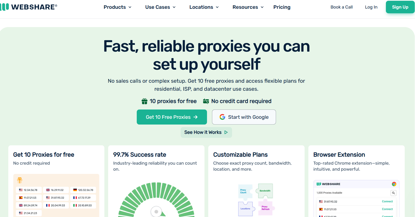Click Get 10 Free Proxies button

172,117
